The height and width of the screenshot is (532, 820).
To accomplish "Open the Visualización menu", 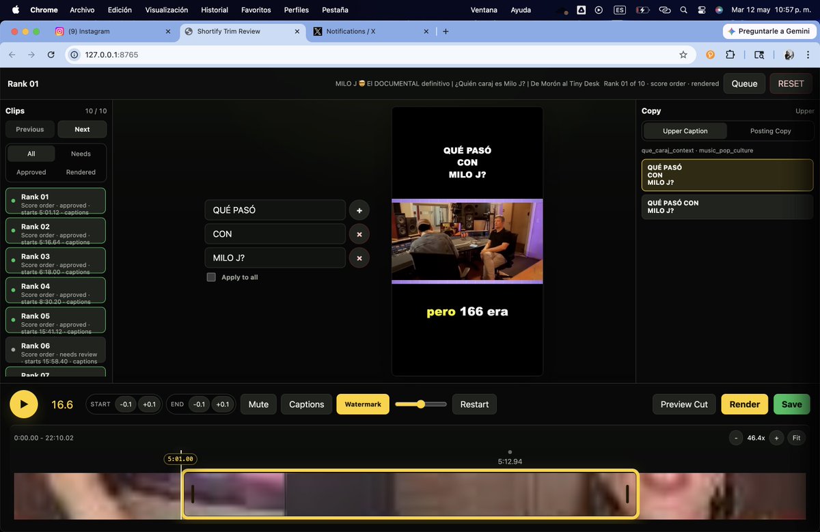I will [x=166, y=10].
